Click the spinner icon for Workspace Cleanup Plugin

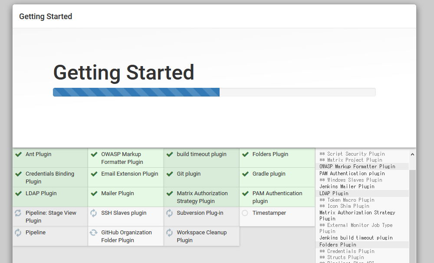(x=169, y=233)
